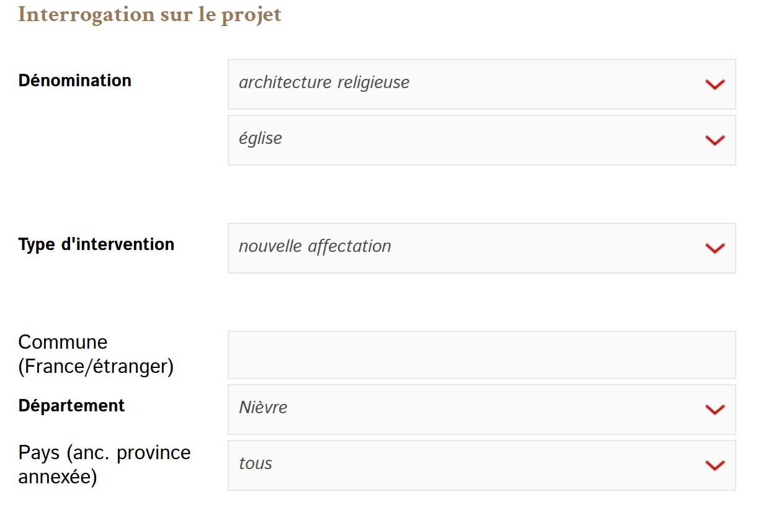Open the Département dropdown showing Nièvre
This screenshot has height=515, width=758.
(x=482, y=410)
